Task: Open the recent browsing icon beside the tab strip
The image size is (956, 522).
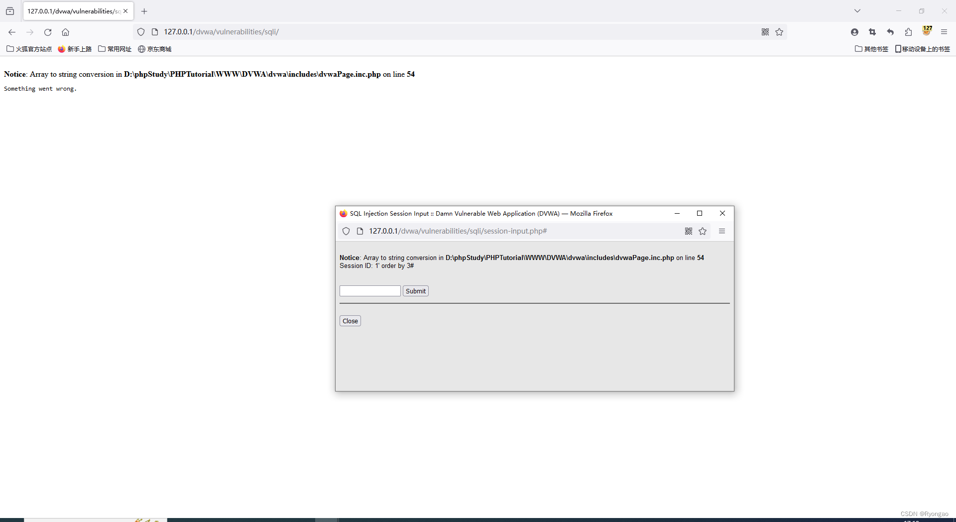Action: coord(10,11)
